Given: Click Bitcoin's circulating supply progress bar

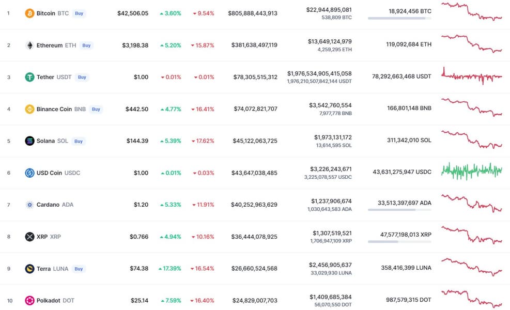Looking at the screenshot, I should [x=399, y=18].
